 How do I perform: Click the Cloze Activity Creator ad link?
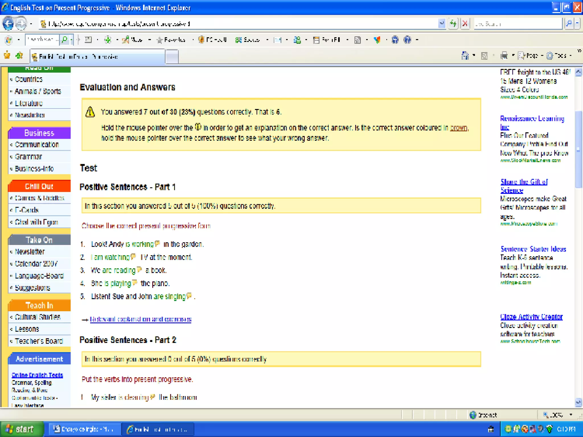pyautogui.click(x=531, y=317)
